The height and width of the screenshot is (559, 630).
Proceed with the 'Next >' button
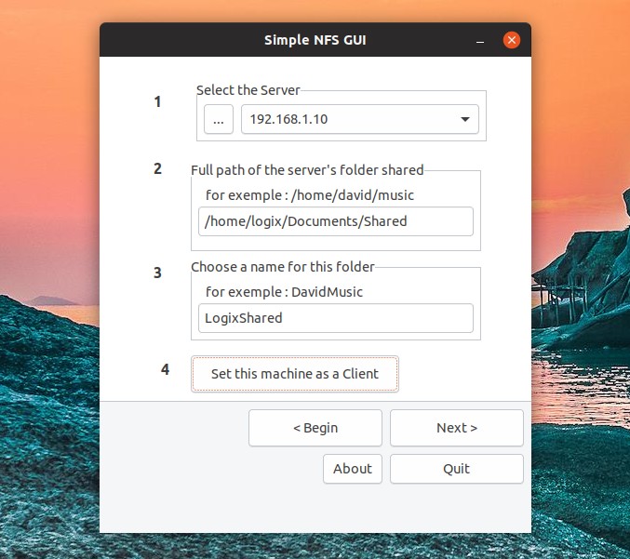[456, 428]
